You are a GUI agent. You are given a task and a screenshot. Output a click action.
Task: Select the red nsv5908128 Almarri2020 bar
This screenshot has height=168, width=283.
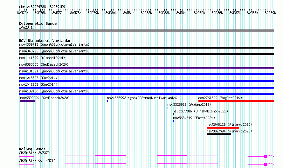click(x=223, y=128)
